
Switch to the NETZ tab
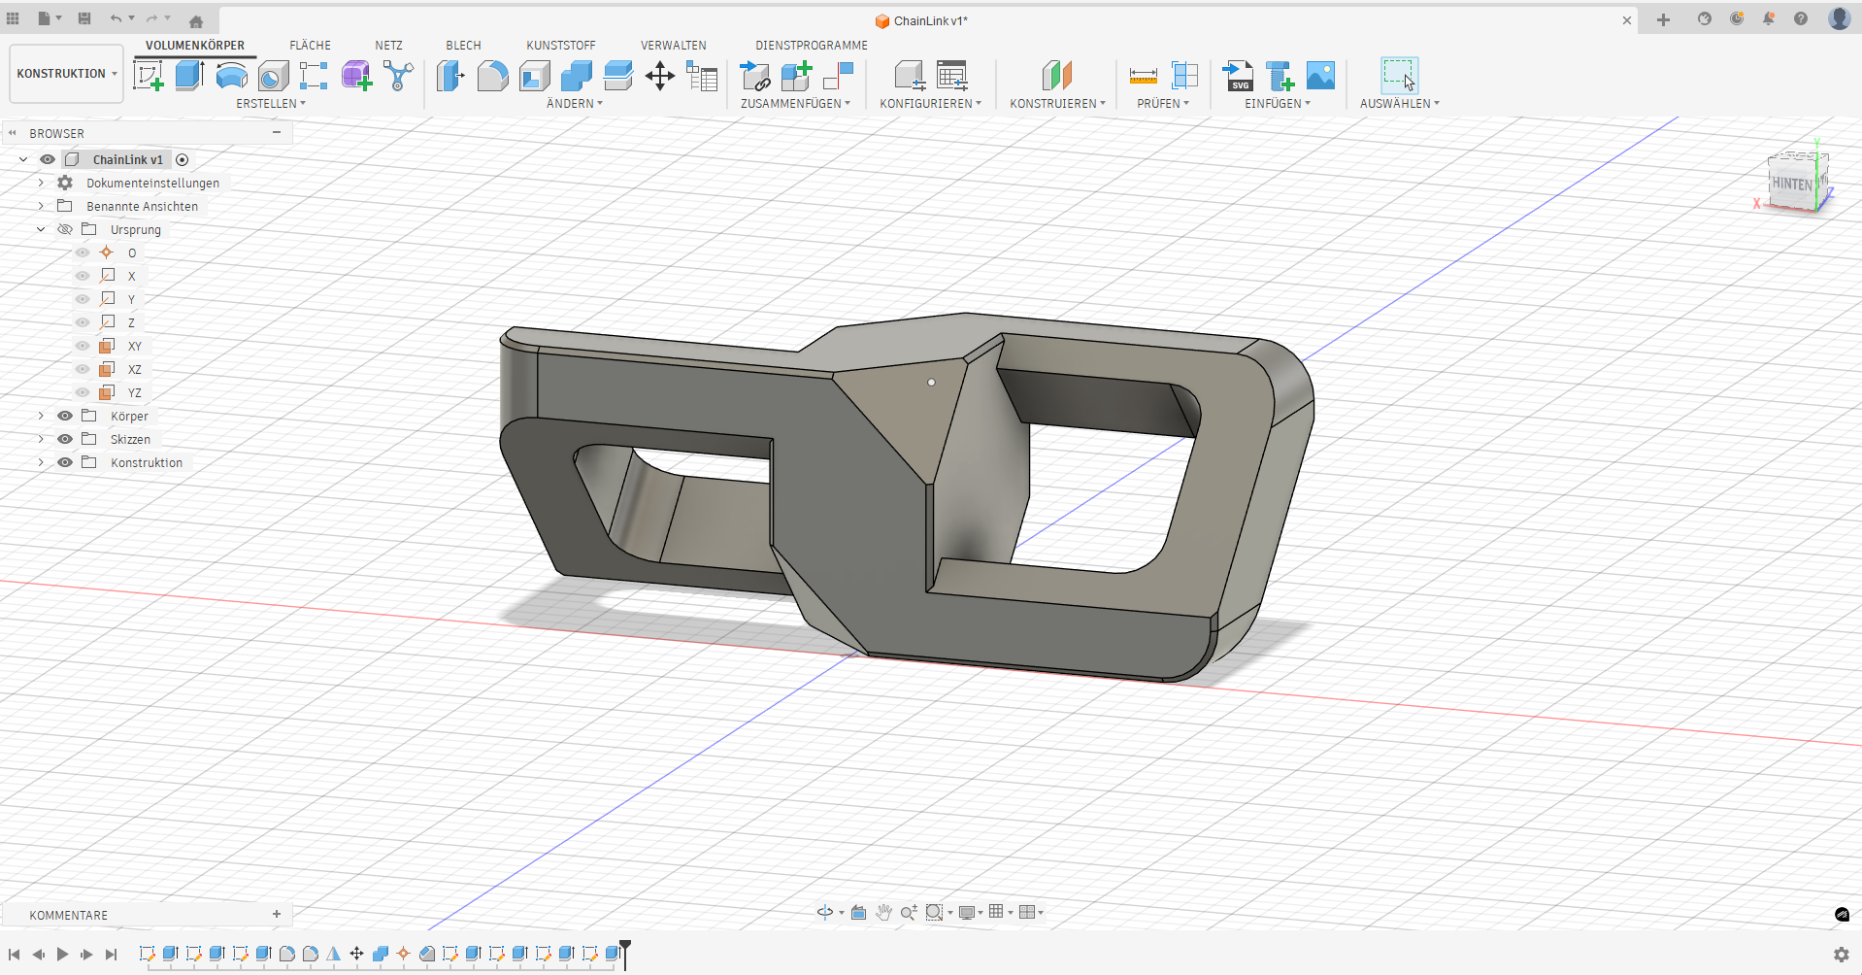[388, 46]
